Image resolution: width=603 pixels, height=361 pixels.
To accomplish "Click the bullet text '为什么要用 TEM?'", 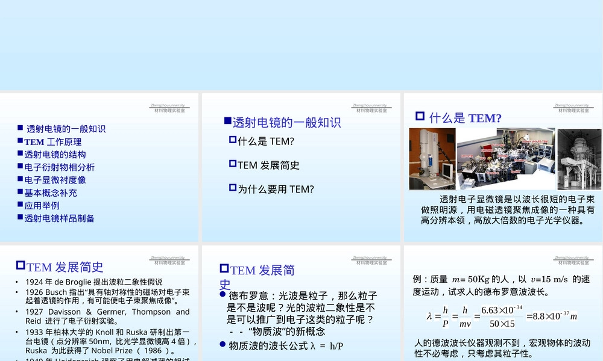I will 276,189.
